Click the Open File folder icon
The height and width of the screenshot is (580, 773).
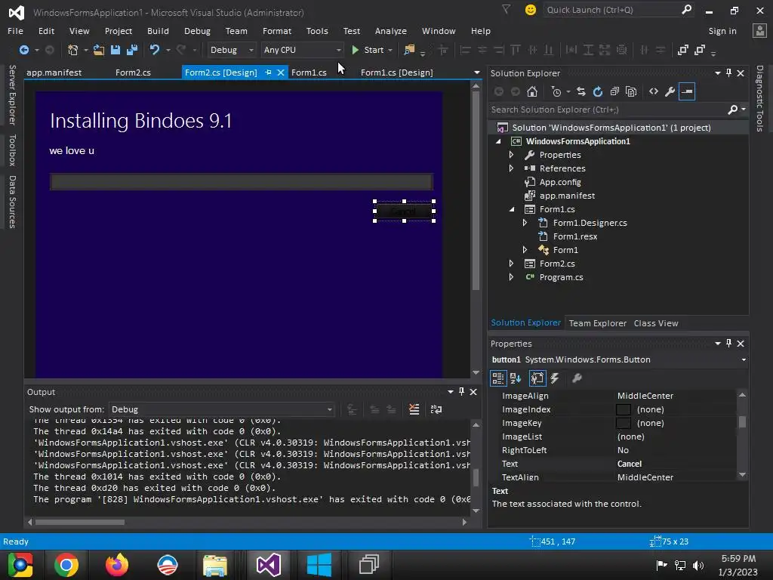[x=99, y=50]
